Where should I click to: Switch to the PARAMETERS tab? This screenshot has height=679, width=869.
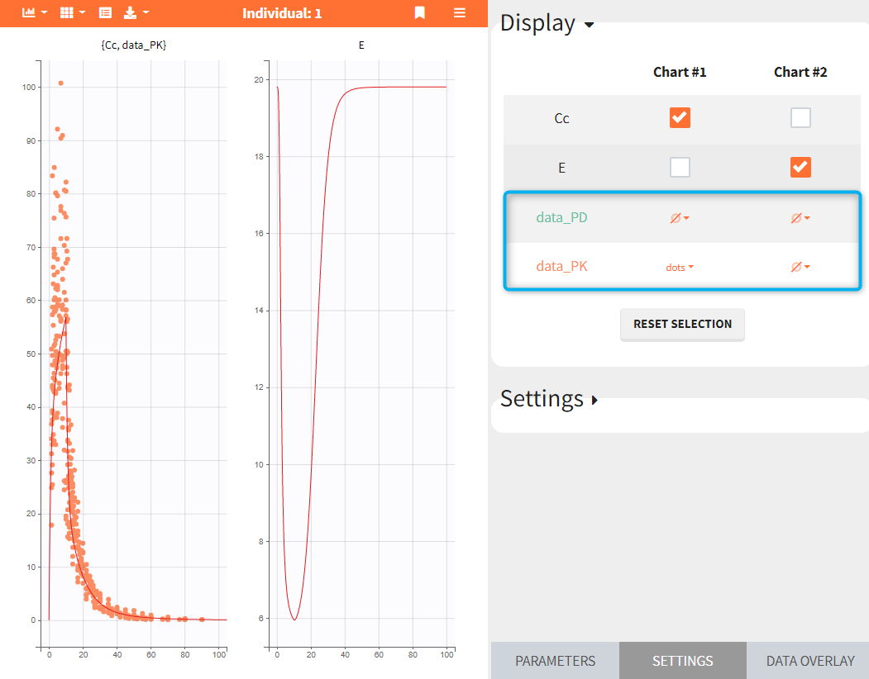555,661
